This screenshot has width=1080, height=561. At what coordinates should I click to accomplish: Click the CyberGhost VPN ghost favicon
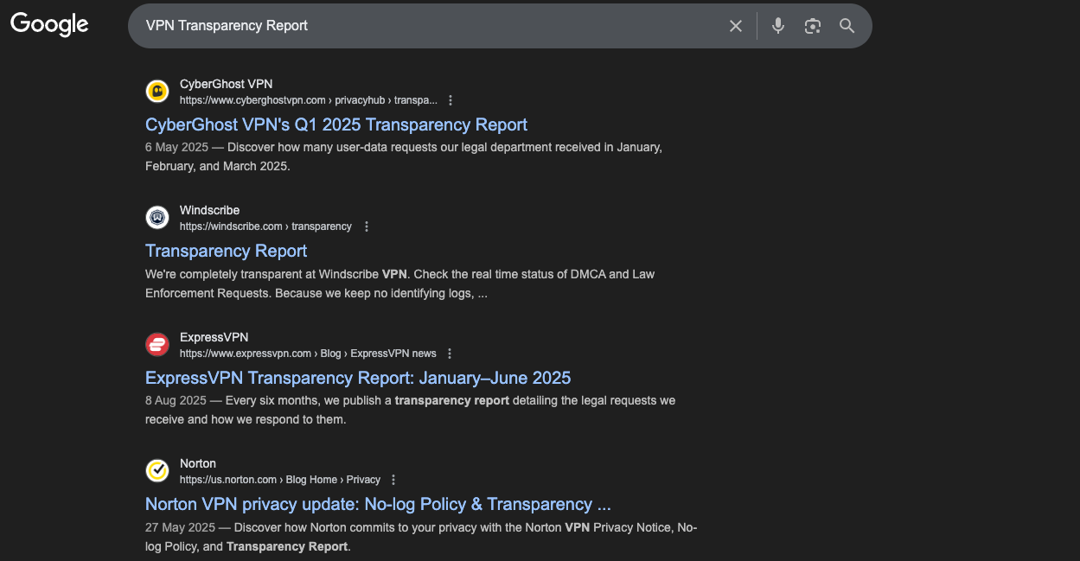[157, 91]
